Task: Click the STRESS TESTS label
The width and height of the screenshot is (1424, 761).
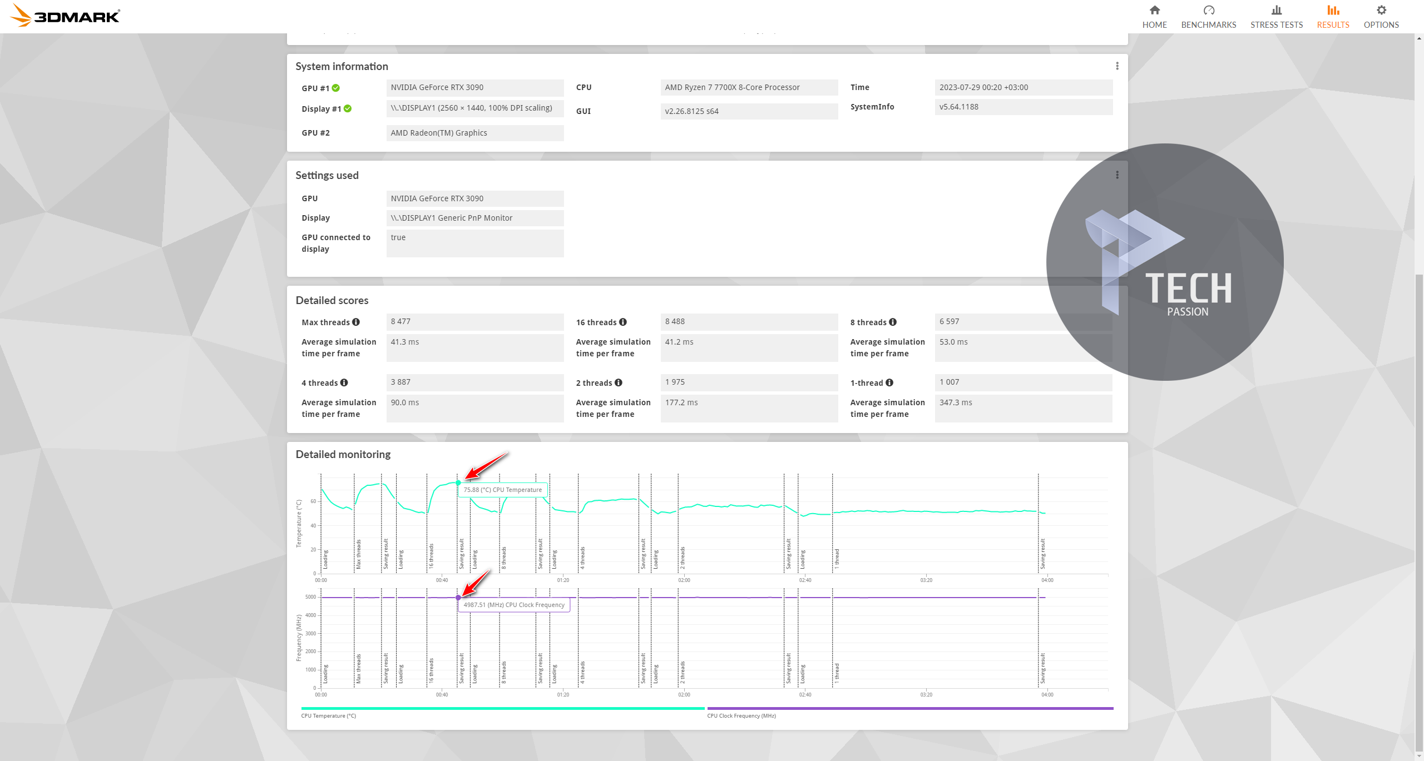Action: click(1276, 24)
